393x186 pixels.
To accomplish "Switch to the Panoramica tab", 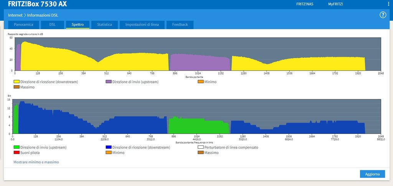I will click(x=26, y=25).
